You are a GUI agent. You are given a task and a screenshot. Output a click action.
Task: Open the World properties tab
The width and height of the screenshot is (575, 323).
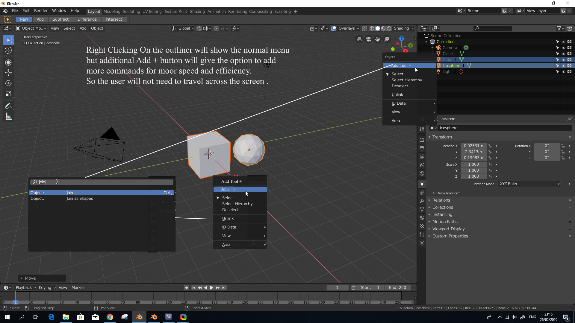coord(422,173)
